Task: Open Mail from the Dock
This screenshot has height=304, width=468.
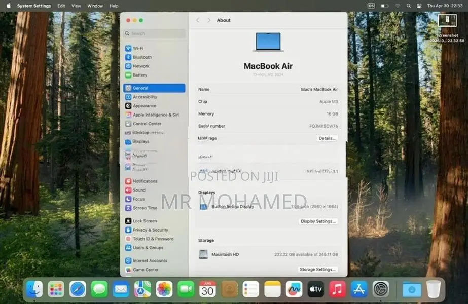Action: [121, 289]
